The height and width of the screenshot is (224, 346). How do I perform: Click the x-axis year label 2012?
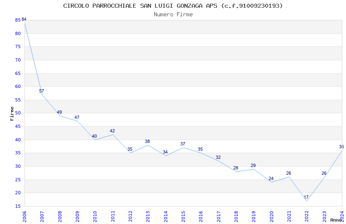(x=130, y=217)
